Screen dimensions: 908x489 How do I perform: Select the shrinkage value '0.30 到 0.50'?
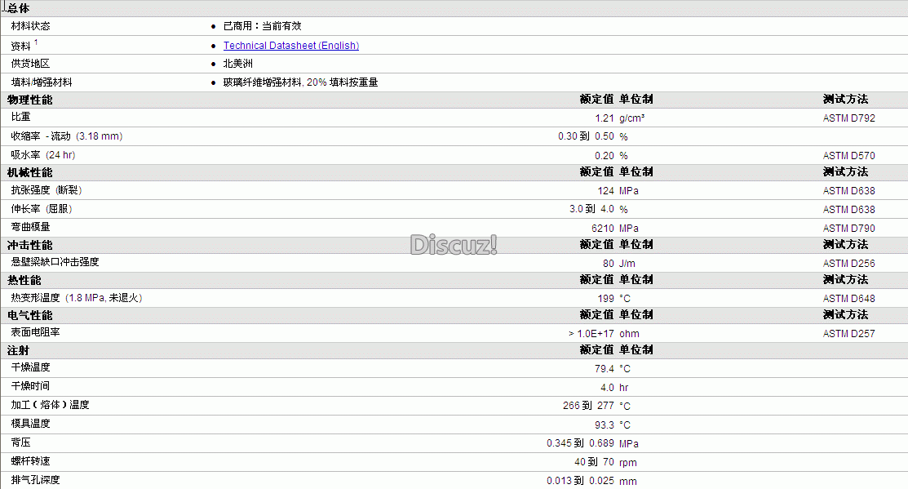coord(586,136)
